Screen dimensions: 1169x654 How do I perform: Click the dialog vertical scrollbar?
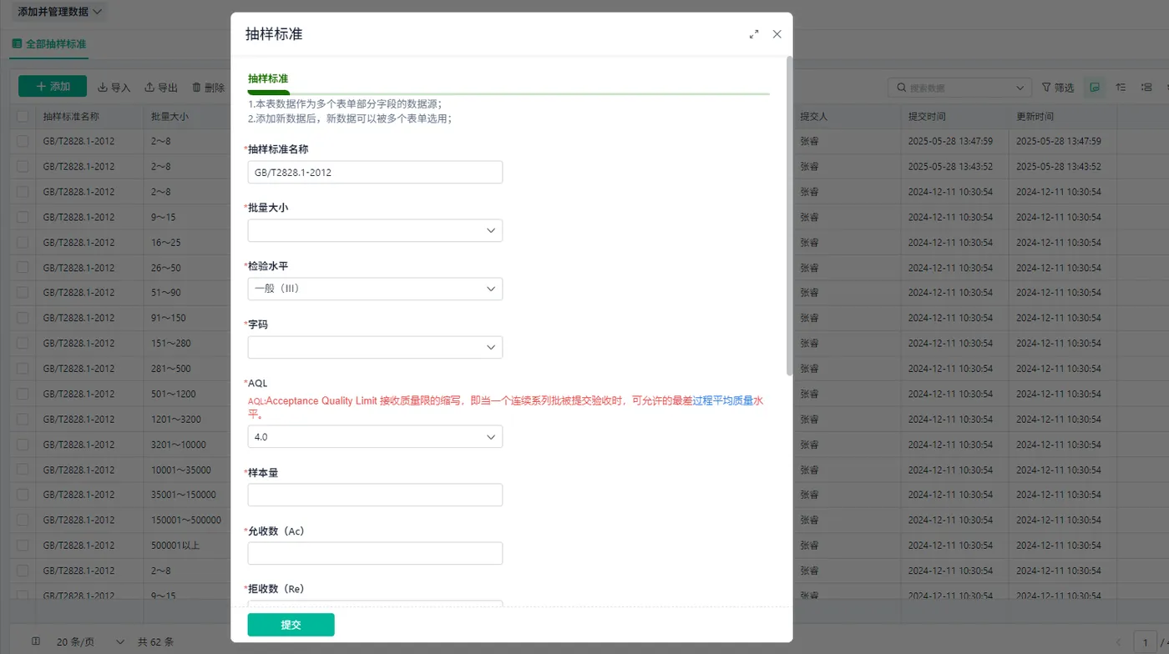pos(790,215)
